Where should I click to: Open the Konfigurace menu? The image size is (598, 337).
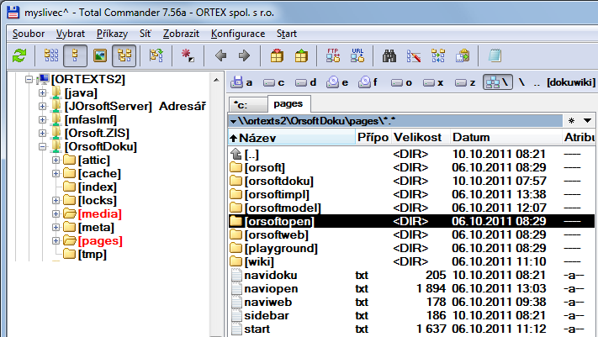click(x=238, y=34)
